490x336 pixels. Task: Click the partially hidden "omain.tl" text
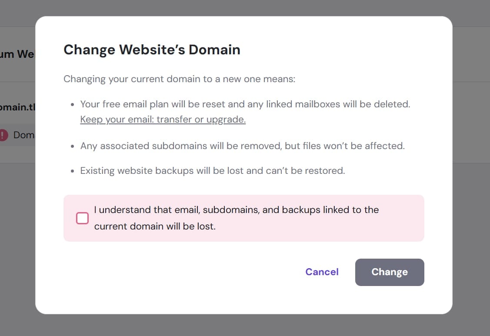click(x=17, y=107)
